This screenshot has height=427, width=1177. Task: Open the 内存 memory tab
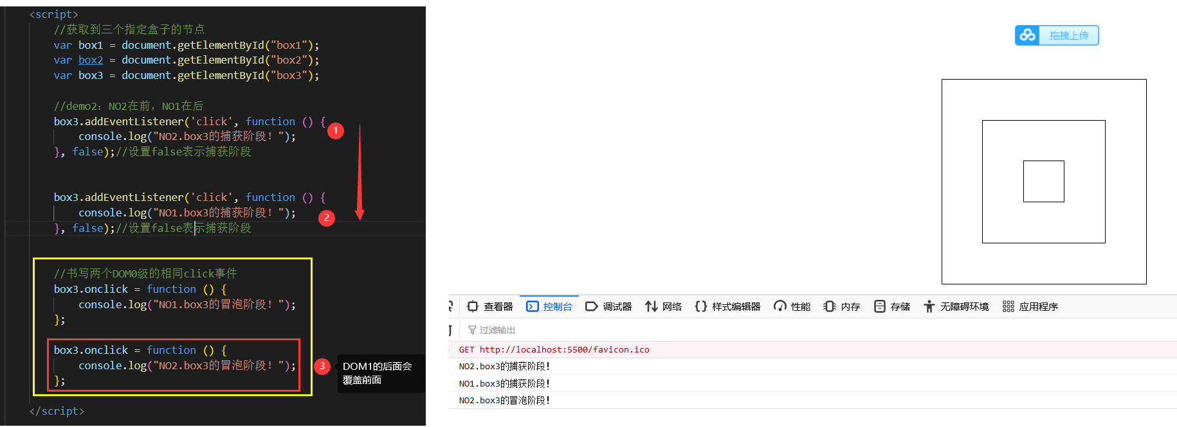842,306
